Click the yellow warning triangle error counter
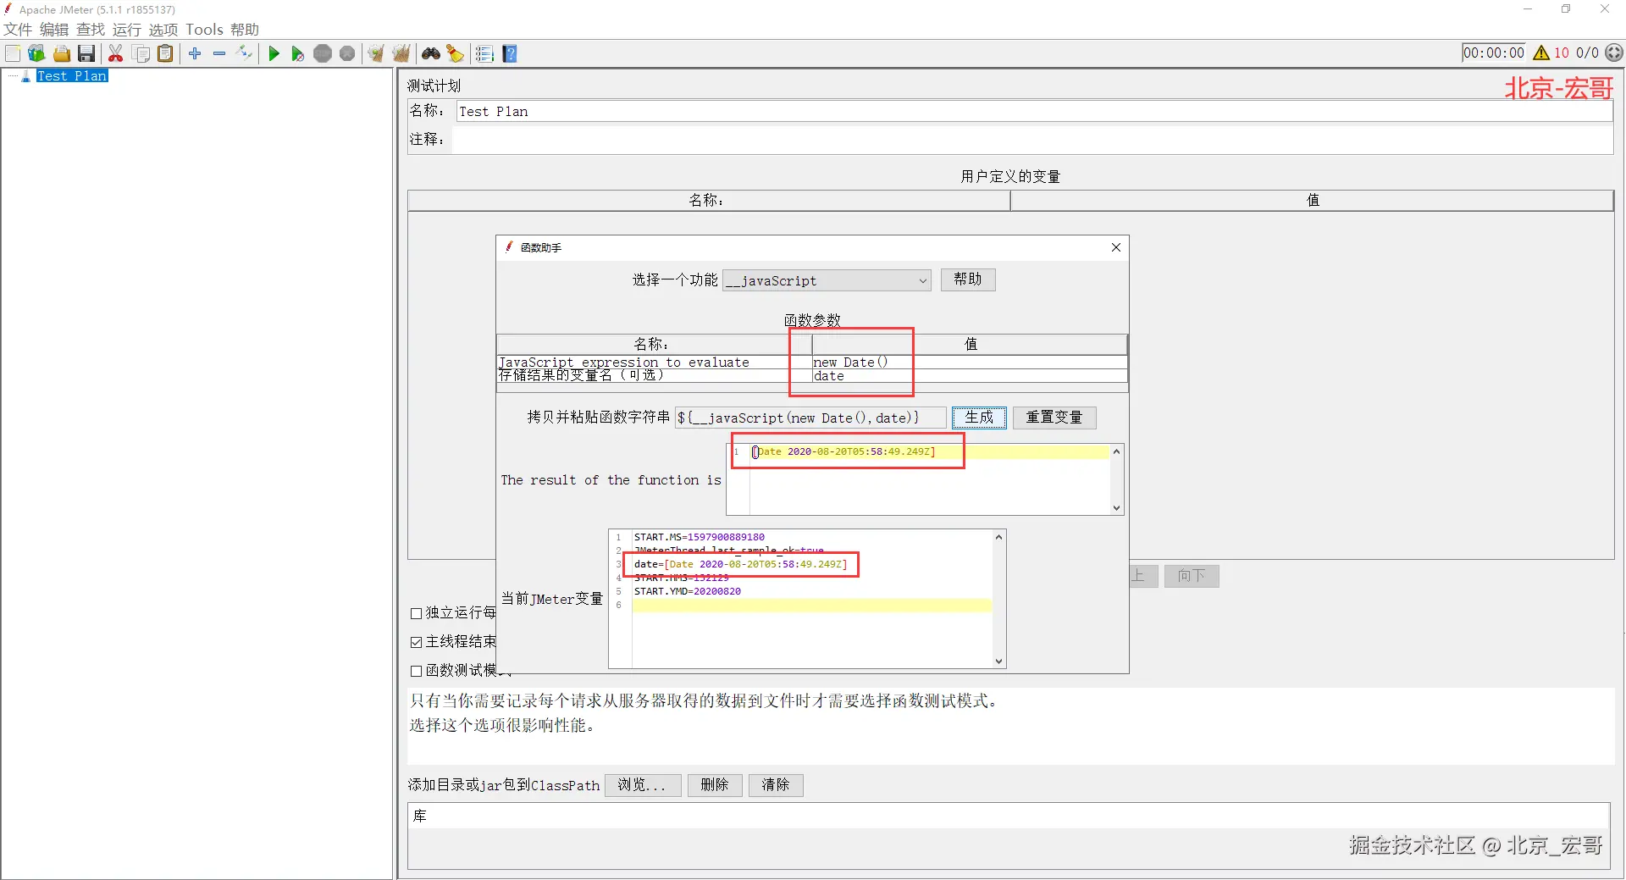1626x880 pixels. click(x=1541, y=53)
